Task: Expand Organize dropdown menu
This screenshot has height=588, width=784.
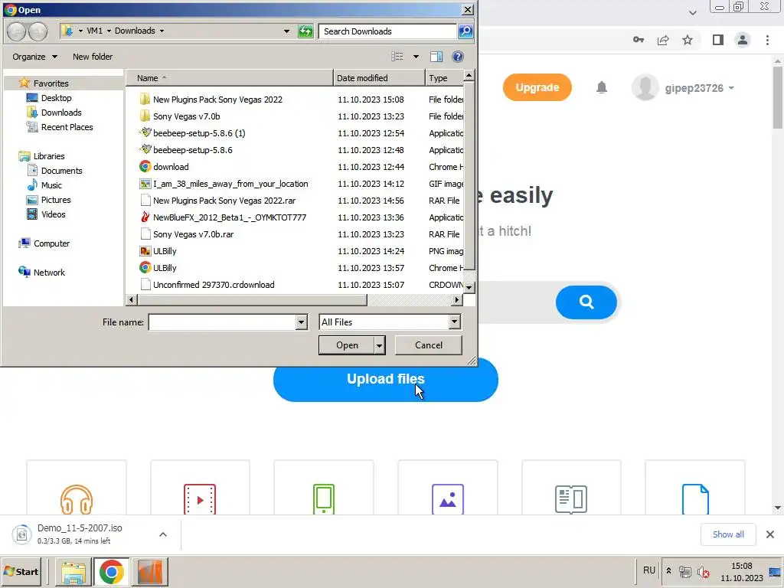Action: 34,57
